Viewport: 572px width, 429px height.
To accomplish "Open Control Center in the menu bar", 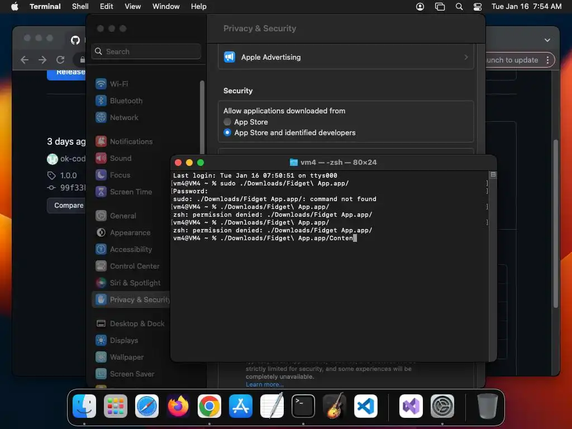I will pos(478,7).
